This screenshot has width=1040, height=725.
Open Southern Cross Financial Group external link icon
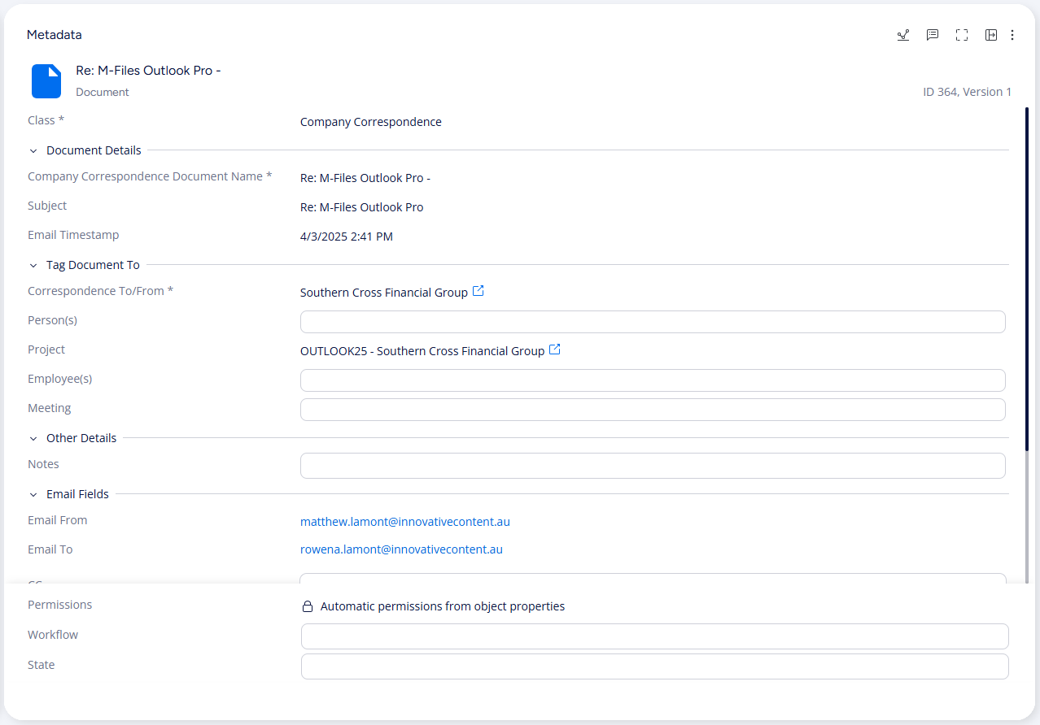[x=478, y=291]
